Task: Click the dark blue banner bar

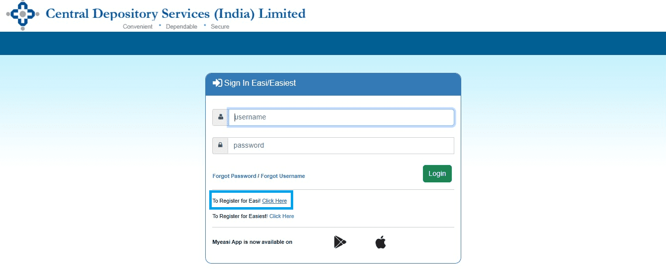Action: (333, 43)
